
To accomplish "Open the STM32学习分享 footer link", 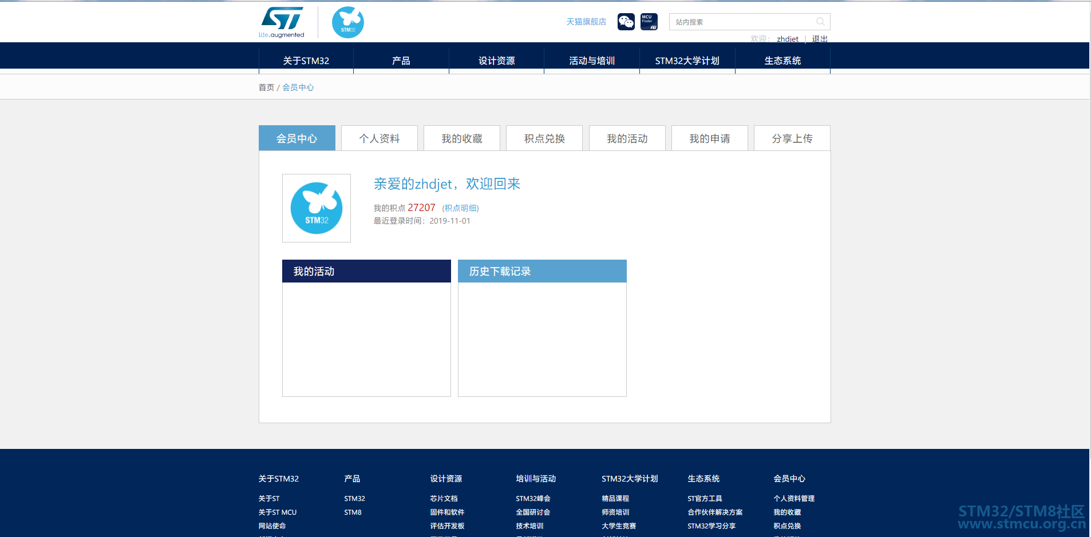I will tap(711, 526).
